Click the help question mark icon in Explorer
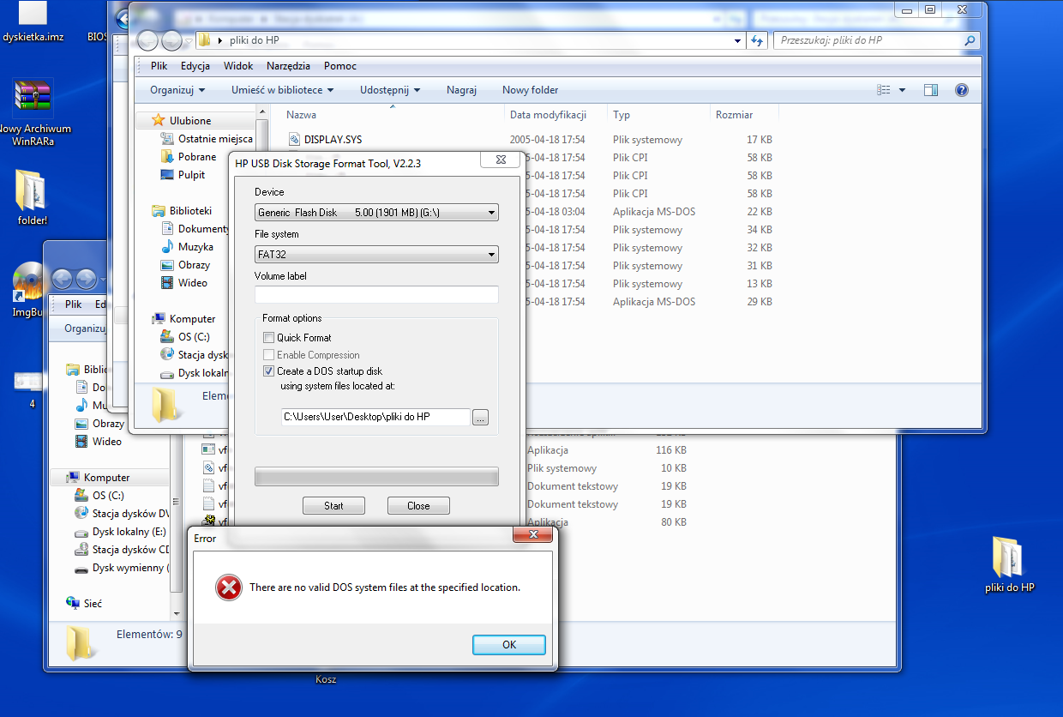The image size is (1063, 717). point(961,90)
